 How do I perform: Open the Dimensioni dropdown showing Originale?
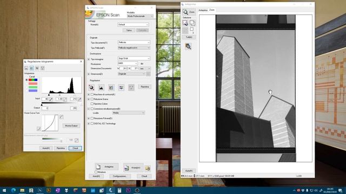tap(131, 74)
